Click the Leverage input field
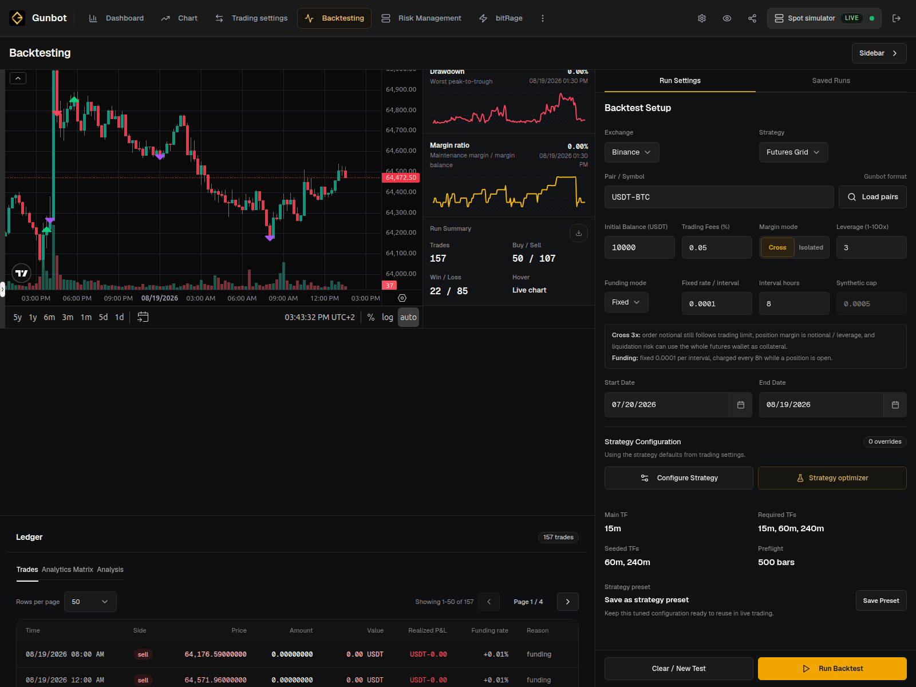The height and width of the screenshot is (687, 916). (x=871, y=247)
